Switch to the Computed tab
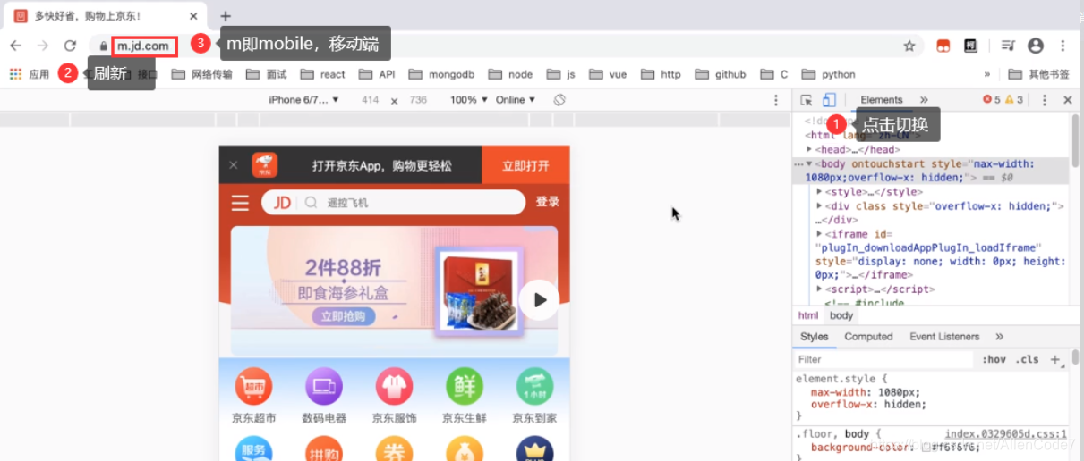This screenshot has width=1084, height=461. (868, 337)
